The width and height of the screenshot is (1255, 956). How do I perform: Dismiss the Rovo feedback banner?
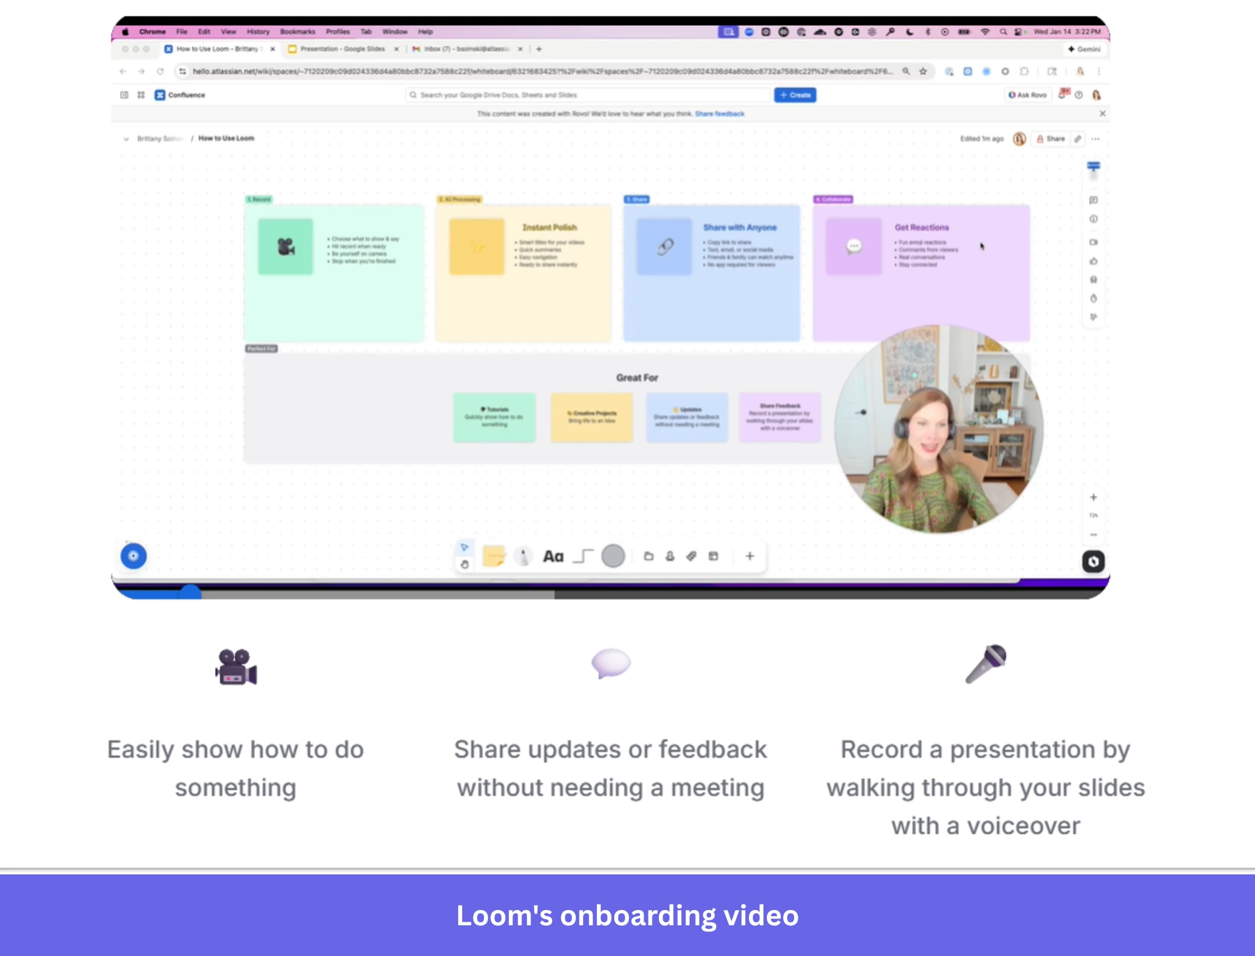click(1102, 114)
